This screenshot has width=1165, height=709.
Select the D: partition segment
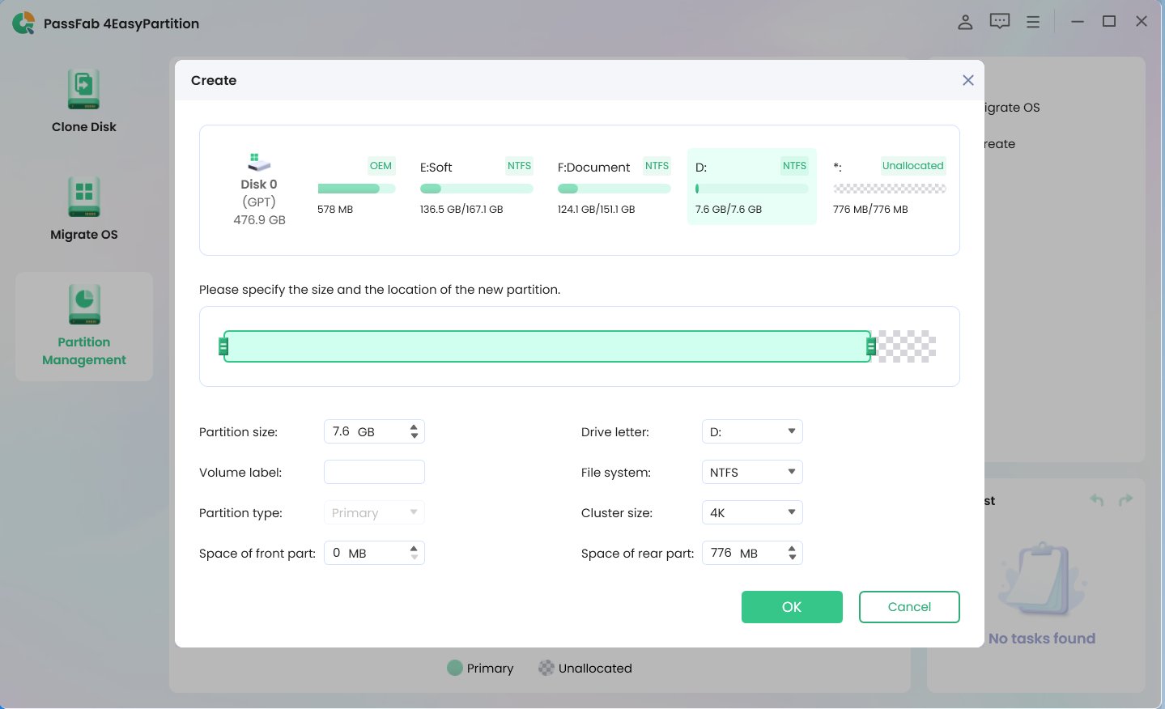tap(751, 187)
